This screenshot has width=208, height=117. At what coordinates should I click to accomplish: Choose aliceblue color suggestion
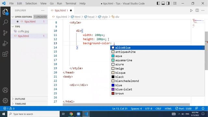(157, 48)
